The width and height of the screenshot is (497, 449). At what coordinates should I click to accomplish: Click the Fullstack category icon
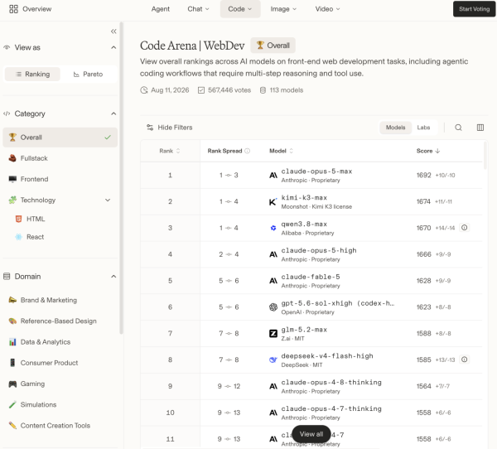click(12, 158)
